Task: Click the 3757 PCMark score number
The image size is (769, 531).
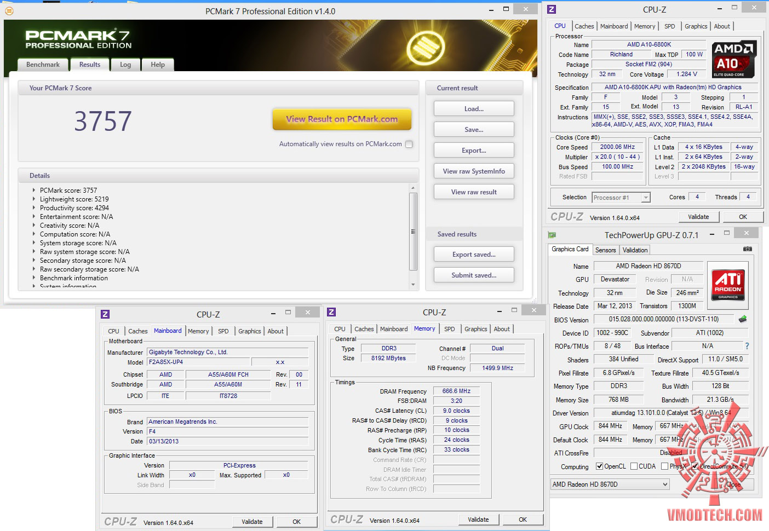Action: (x=103, y=121)
